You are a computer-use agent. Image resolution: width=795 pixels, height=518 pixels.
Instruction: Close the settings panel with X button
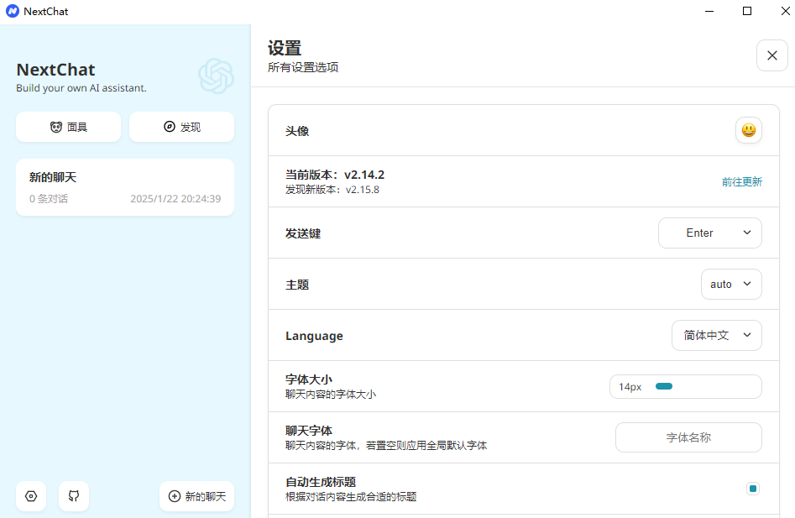[x=771, y=55]
